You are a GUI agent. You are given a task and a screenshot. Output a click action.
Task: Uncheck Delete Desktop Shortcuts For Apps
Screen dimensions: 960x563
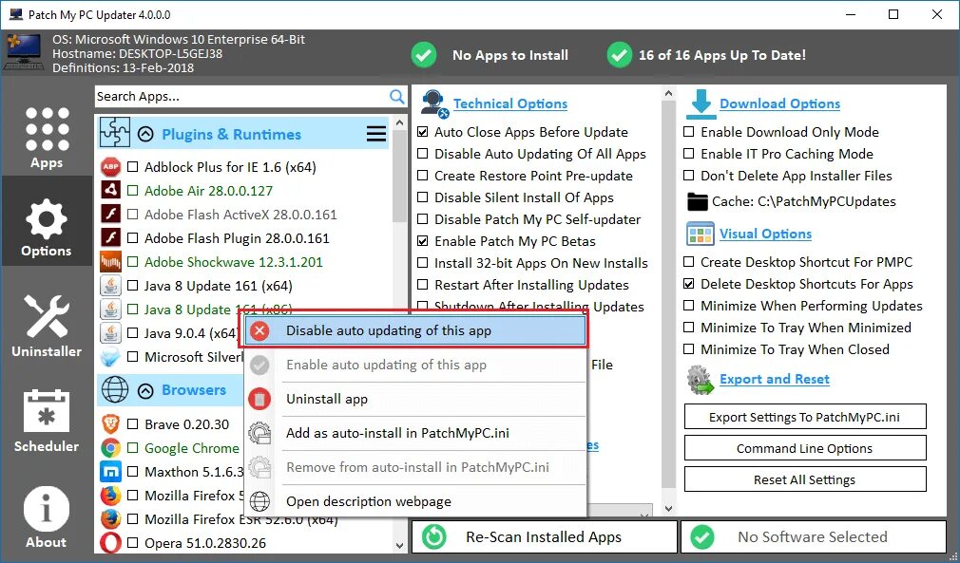click(x=689, y=284)
